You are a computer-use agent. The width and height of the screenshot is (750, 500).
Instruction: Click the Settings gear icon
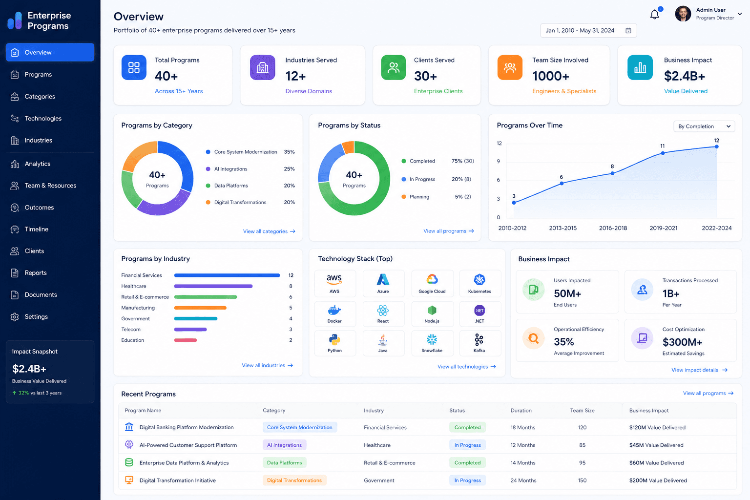coord(15,317)
